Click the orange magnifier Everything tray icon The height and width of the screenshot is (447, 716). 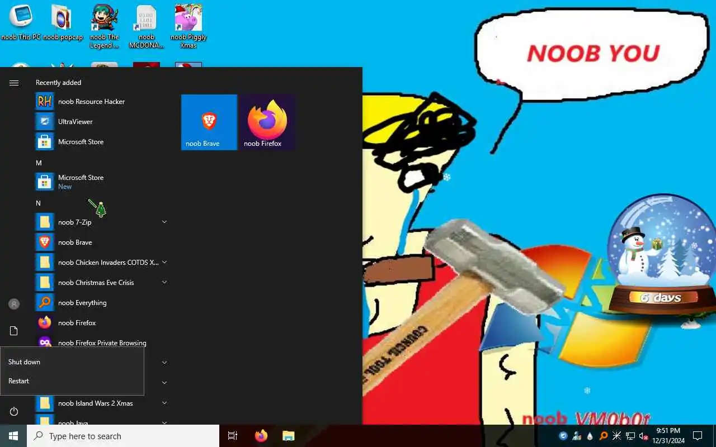(604, 436)
